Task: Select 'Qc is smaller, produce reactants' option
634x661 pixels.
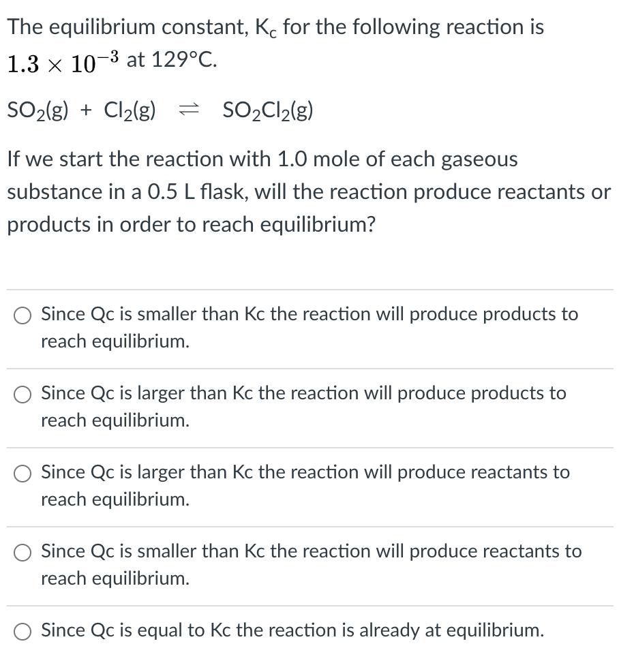Action: 22,552
